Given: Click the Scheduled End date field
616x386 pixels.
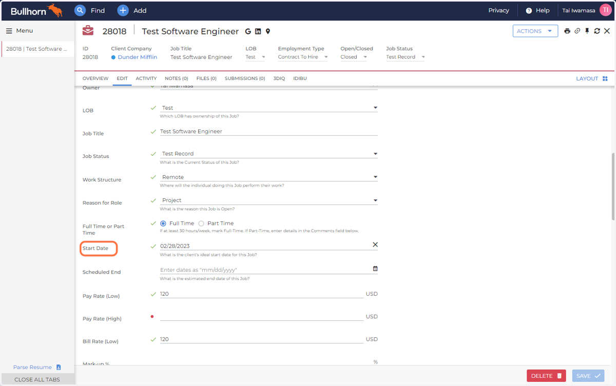Looking at the screenshot, I should tap(265, 270).
